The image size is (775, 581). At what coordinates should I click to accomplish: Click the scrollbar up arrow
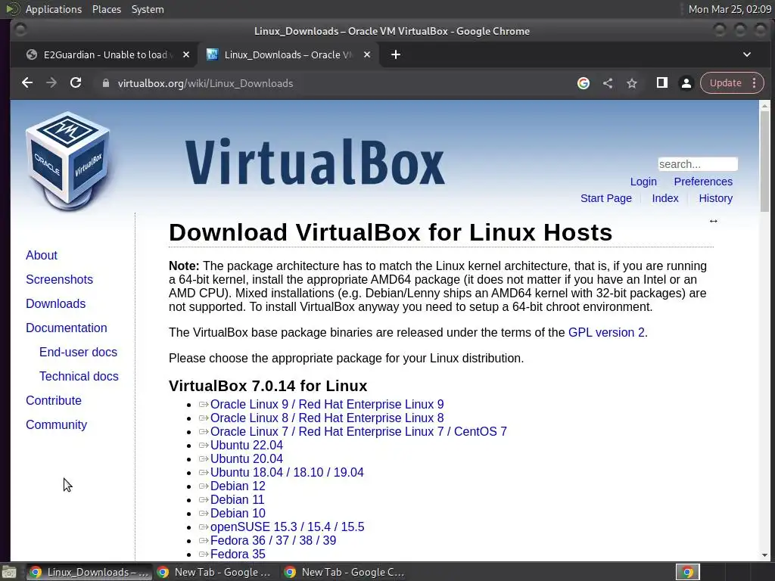[764, 105]
